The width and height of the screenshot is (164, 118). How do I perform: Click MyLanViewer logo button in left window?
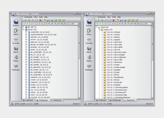[14, 15]
